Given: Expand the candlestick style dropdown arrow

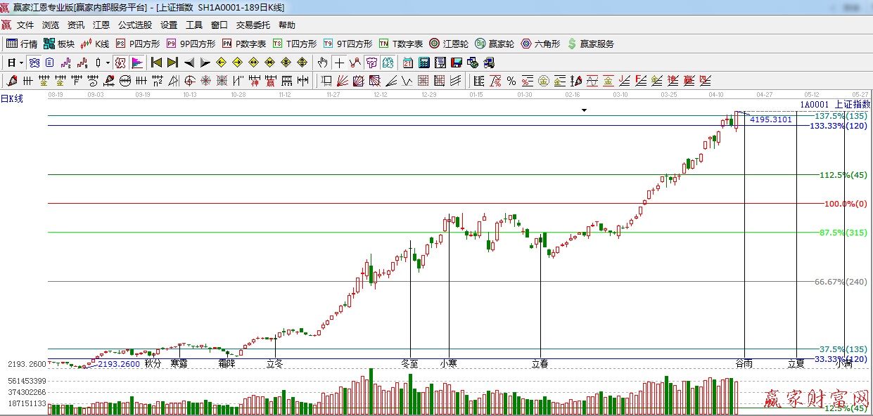Looking at the screenshot, I should (x=108, y=63).
